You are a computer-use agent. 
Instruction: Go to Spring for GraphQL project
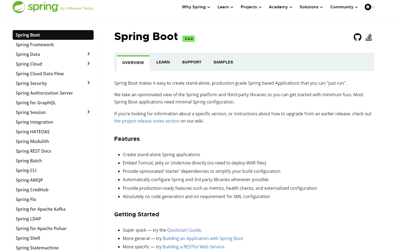pyautogui.click(x=36, y=103)
